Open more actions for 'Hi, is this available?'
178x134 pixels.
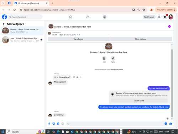(x=81, y=77)
